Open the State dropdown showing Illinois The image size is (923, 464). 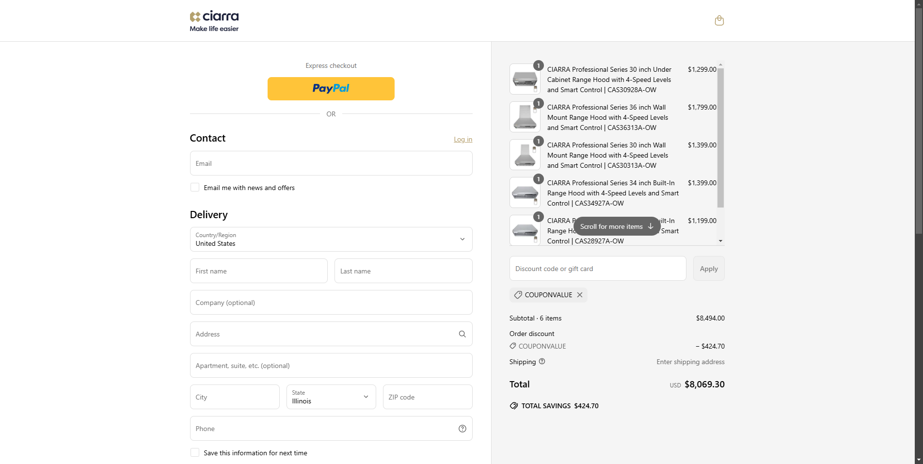point(331,397)
